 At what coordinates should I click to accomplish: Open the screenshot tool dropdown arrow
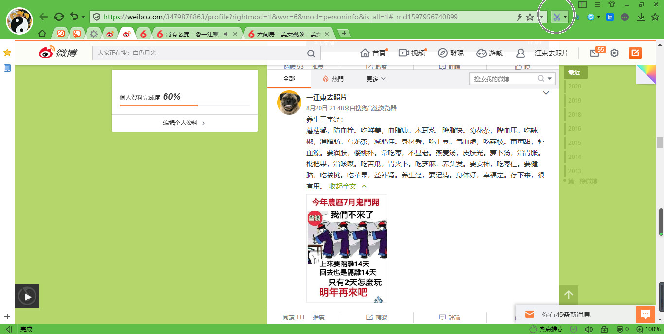click(x=565, y=17)
